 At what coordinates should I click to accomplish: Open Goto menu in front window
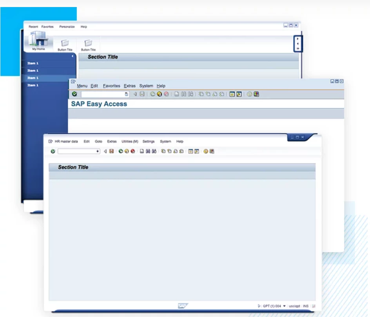tap(98, 141)
